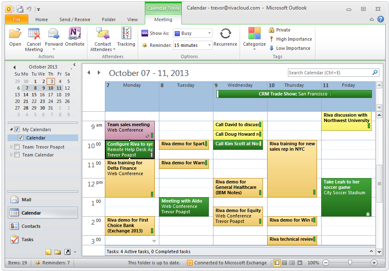Go to previous month in date navigator
This screenshot has height=271, width=389.
(15, 67)
